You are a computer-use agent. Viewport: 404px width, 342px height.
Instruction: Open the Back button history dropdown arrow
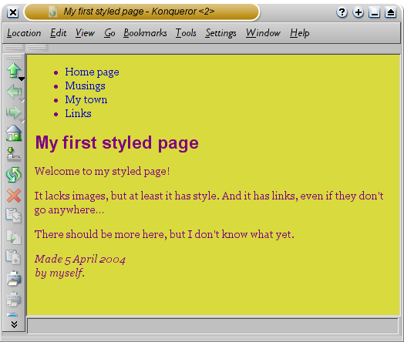click(22, 100)
